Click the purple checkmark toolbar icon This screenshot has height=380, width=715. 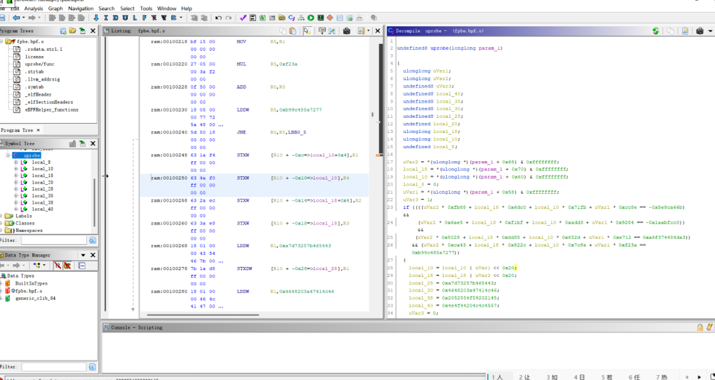click(x=243, y=18)
